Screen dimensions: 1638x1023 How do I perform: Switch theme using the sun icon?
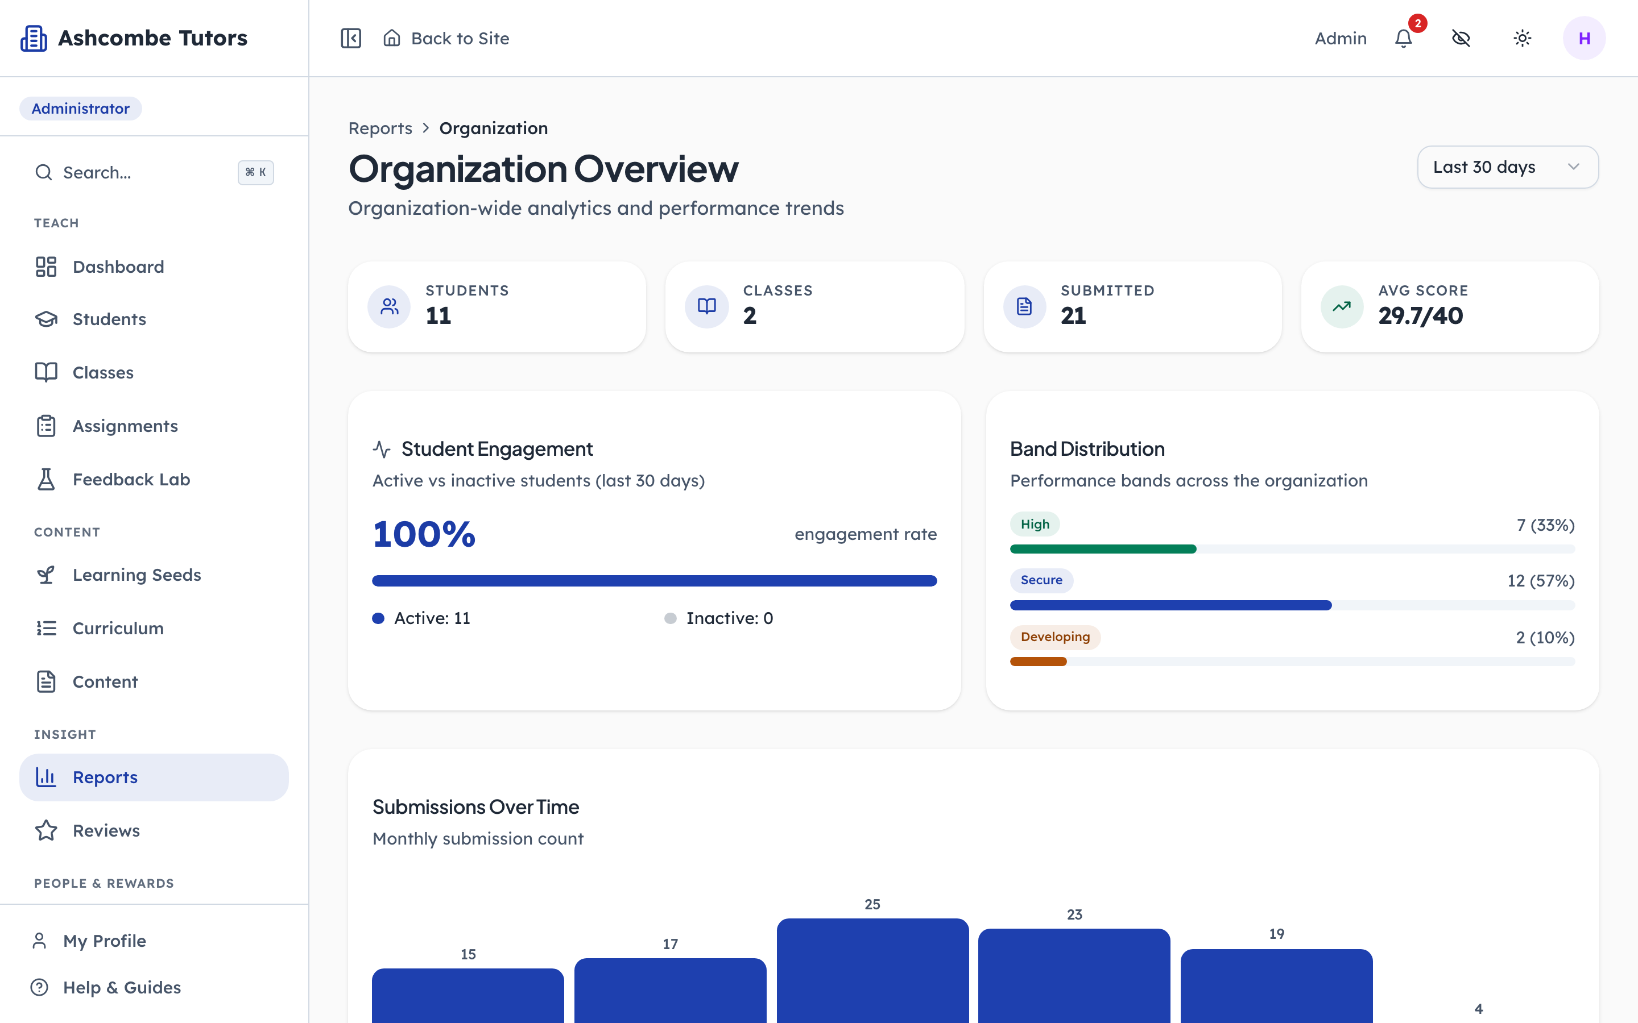(x=1522, y=38)
